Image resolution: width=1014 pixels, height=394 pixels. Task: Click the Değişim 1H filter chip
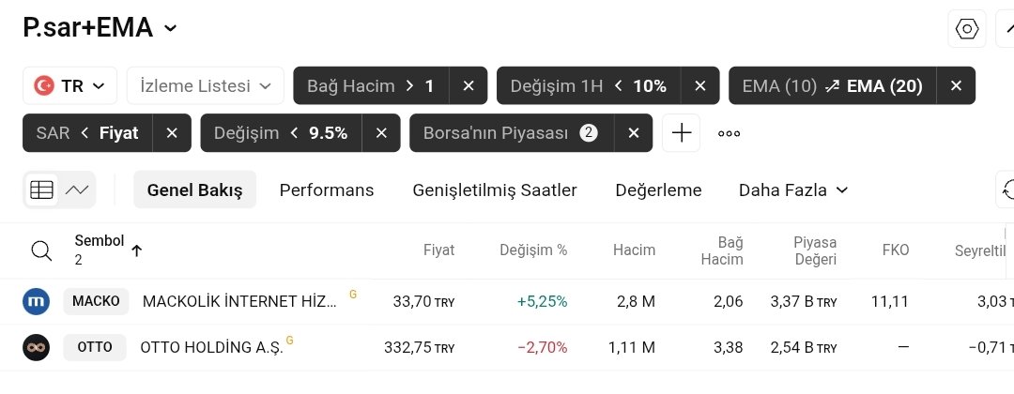click(x=589, y=86)
